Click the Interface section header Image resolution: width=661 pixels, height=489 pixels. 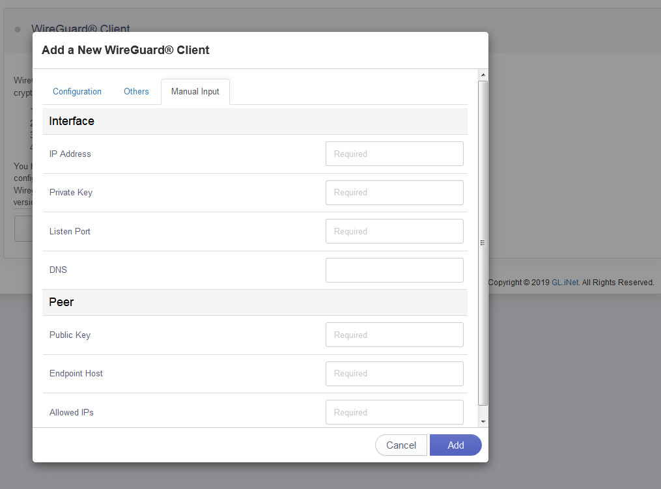pos(72,121)
